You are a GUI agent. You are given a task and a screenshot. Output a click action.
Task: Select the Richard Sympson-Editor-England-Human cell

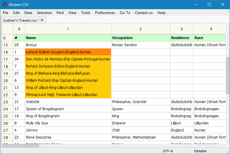coord(68,66)
